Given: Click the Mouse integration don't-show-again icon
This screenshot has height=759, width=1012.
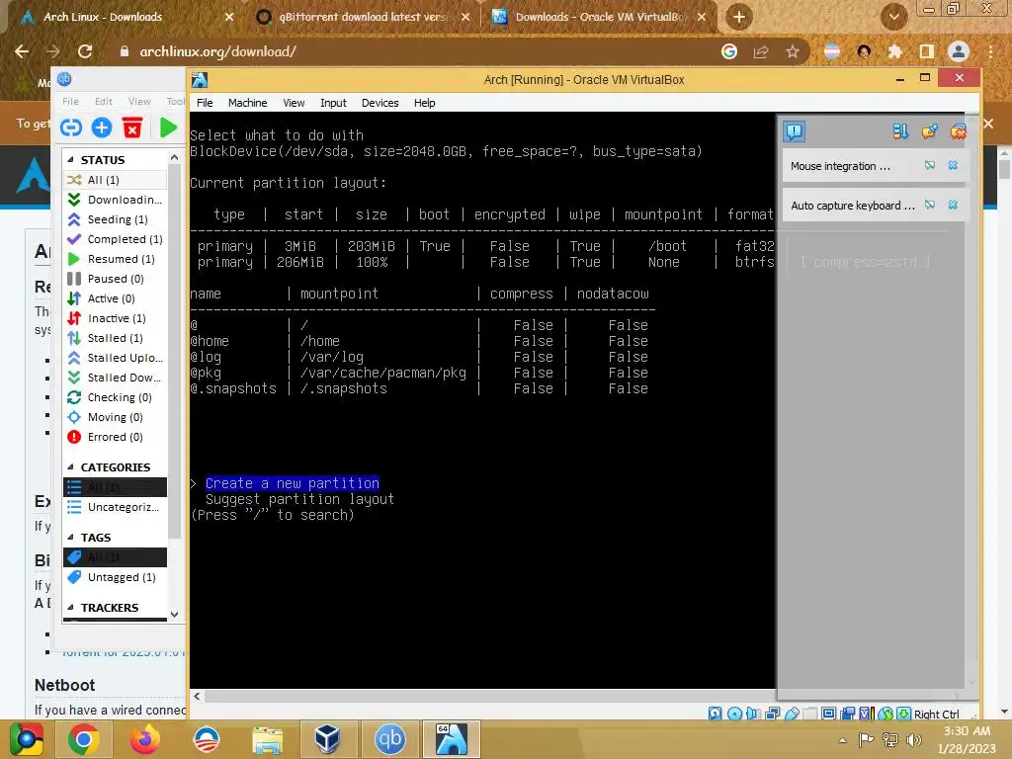Looking at the screenshot, I should pyautogui.click(x=929, y=165).
